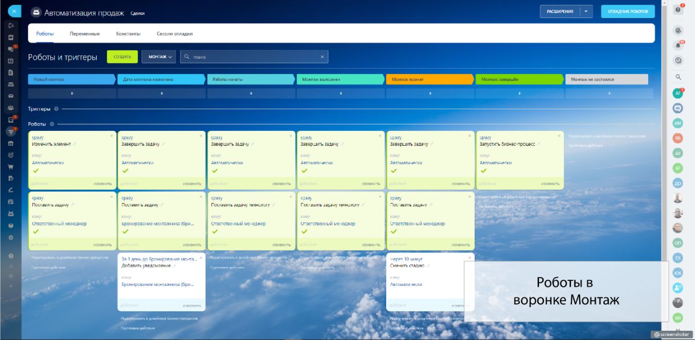
Task: Open Ответственный менеджер recipient in Новый монтаж column
Action: (x=59, y=224)
